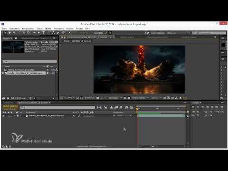Click the 8-Bit-Kanal color depth button
This screenshot has height=171, width=228.
(x=20, y=98)
